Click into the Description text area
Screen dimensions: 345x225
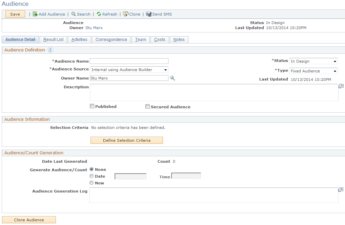tap(214, 92)
